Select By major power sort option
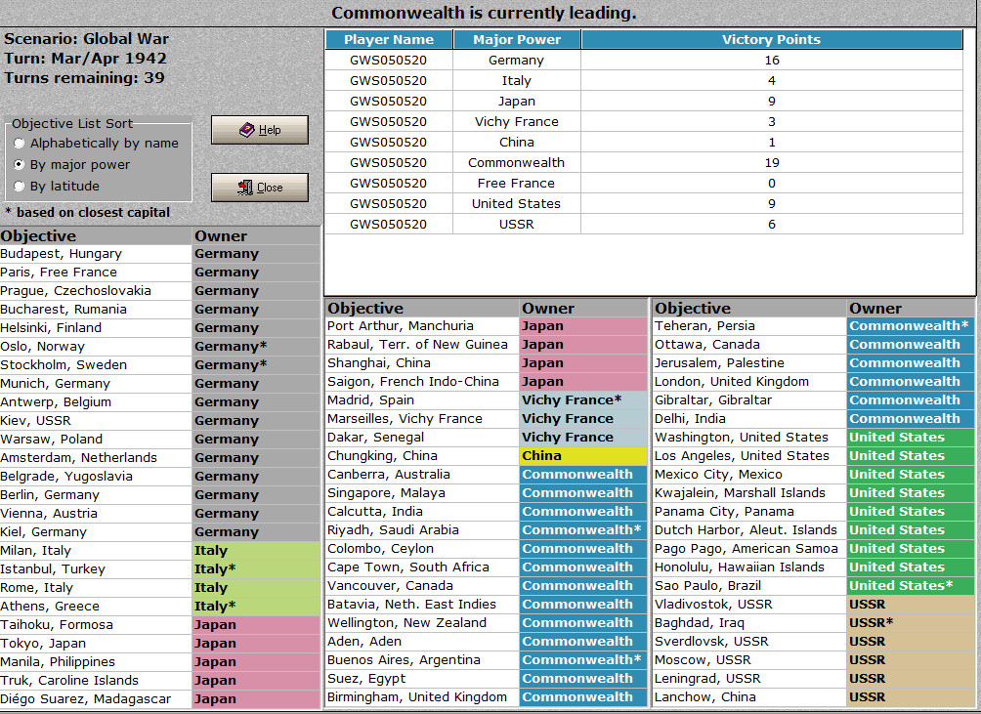981x714 pixels. (72, 164)
